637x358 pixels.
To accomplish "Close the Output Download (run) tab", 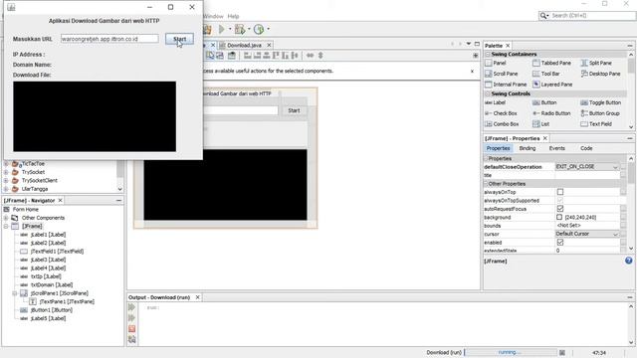I will pos(197,297).
